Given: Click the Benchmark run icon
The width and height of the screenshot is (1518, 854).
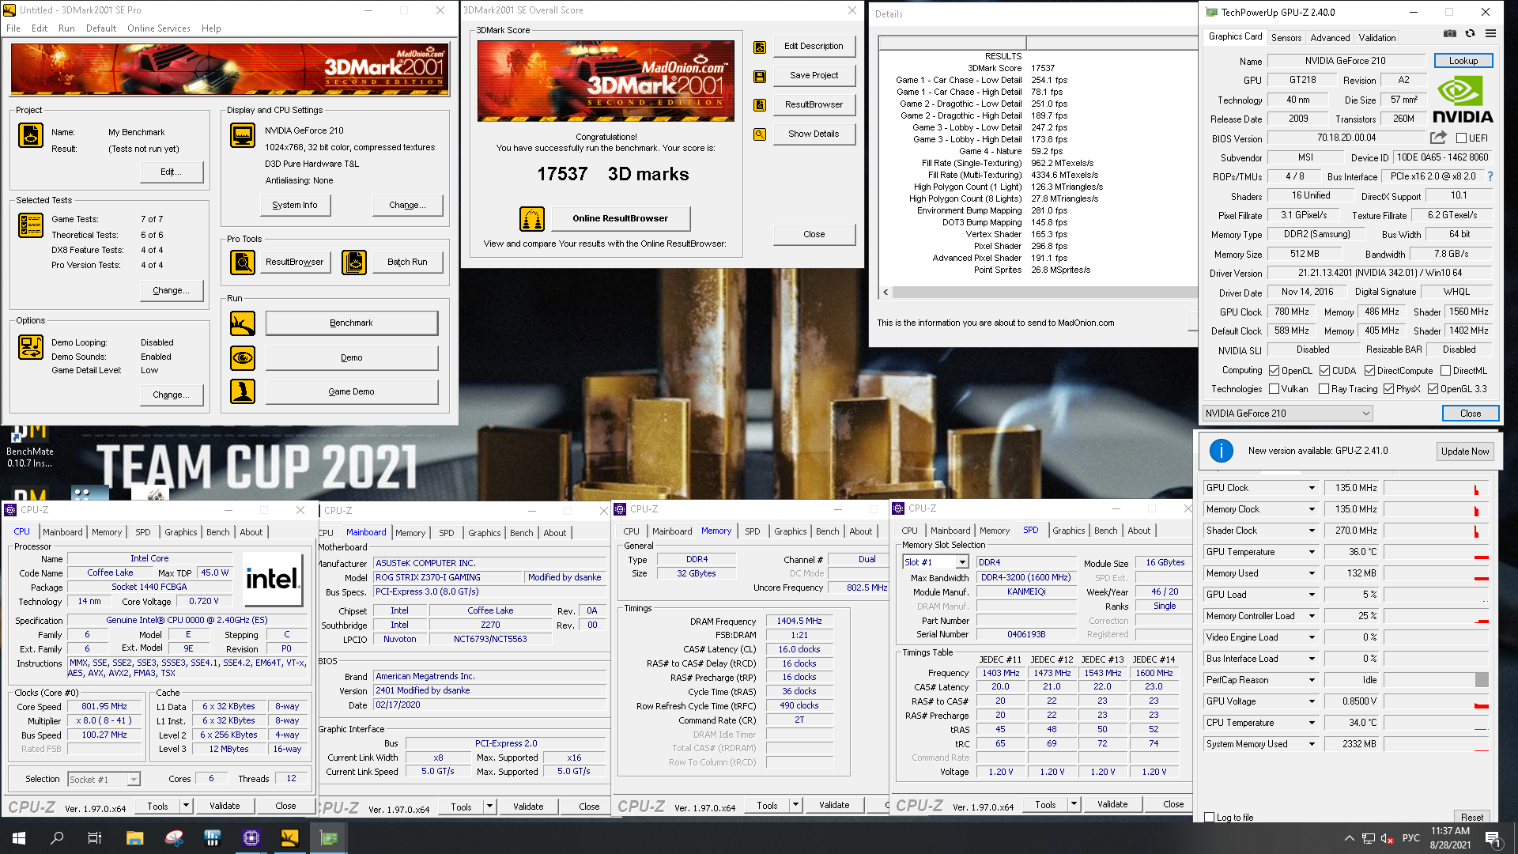Looking at the screenshot, I should [x=243, y=323].
